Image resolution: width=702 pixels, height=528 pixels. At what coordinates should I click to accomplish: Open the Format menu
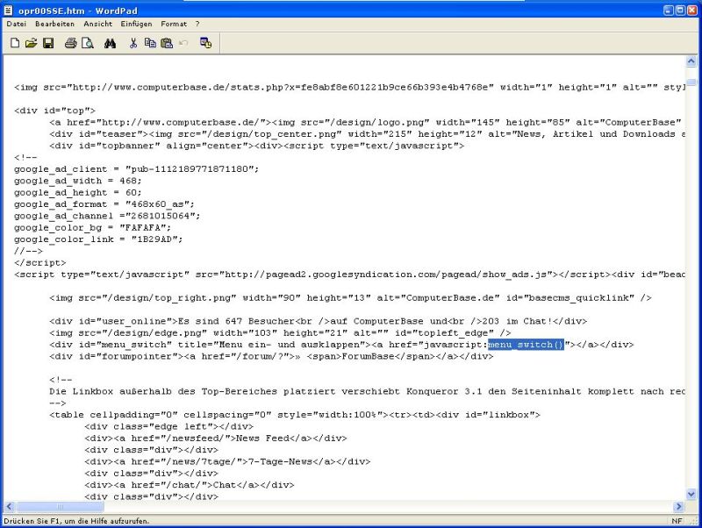pyautogui.click(x=174, y=24)
